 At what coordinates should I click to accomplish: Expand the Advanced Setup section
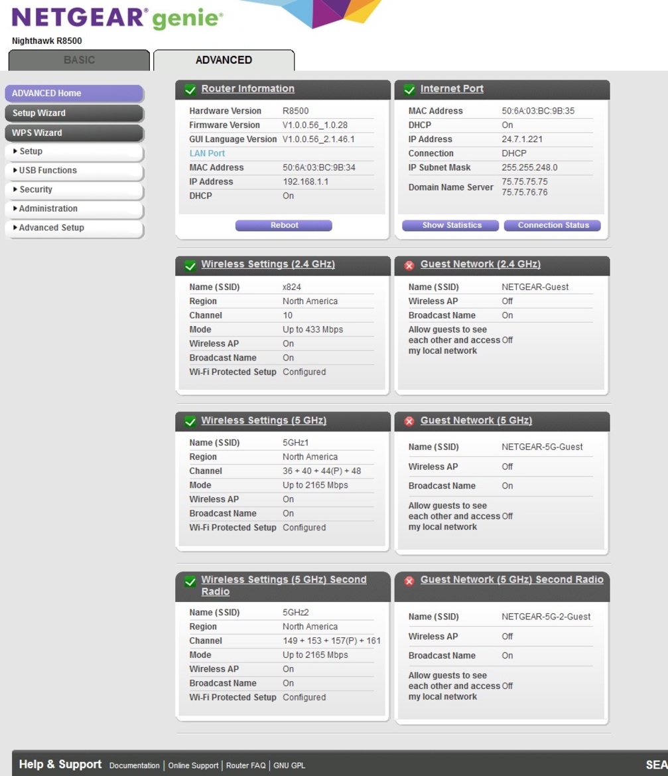(74, 228)
